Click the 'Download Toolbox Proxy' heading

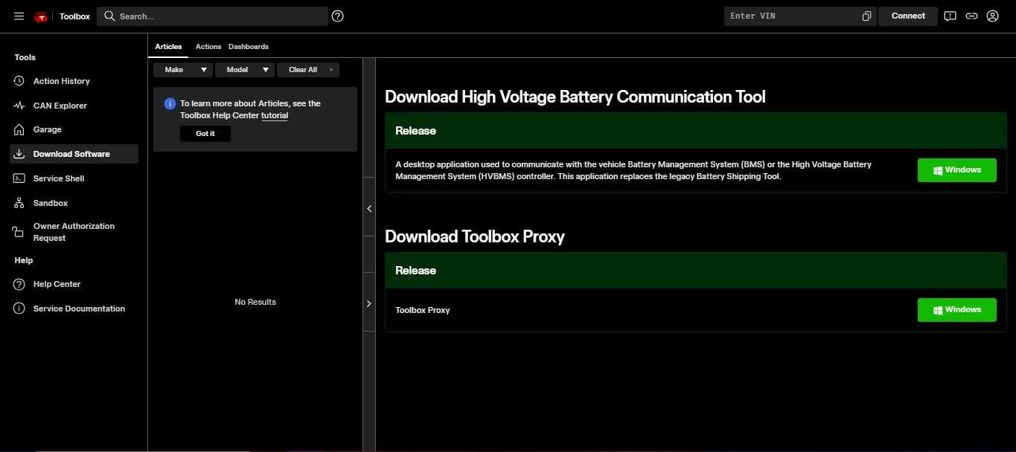(x=475, y=236)
